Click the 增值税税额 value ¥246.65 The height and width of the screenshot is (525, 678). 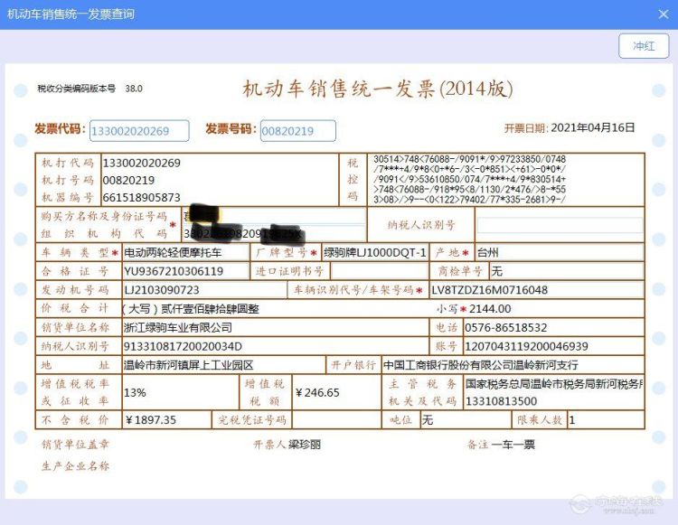click(x=317, y=393)
